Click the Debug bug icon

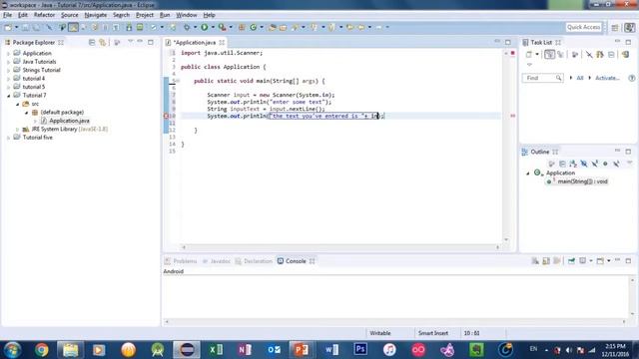pos(187,27)
